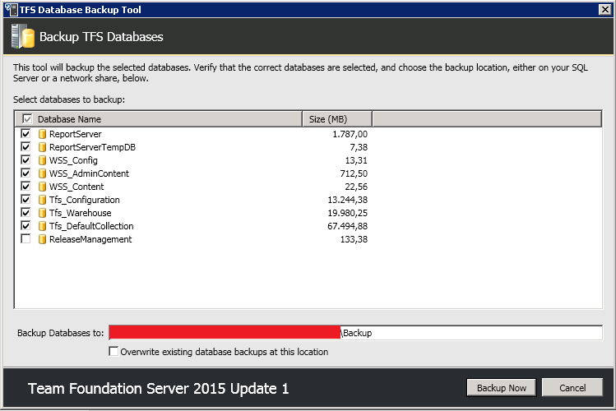Select the Tfs_DefaultCollection row name
616x411 pixels.
point(91,226)
